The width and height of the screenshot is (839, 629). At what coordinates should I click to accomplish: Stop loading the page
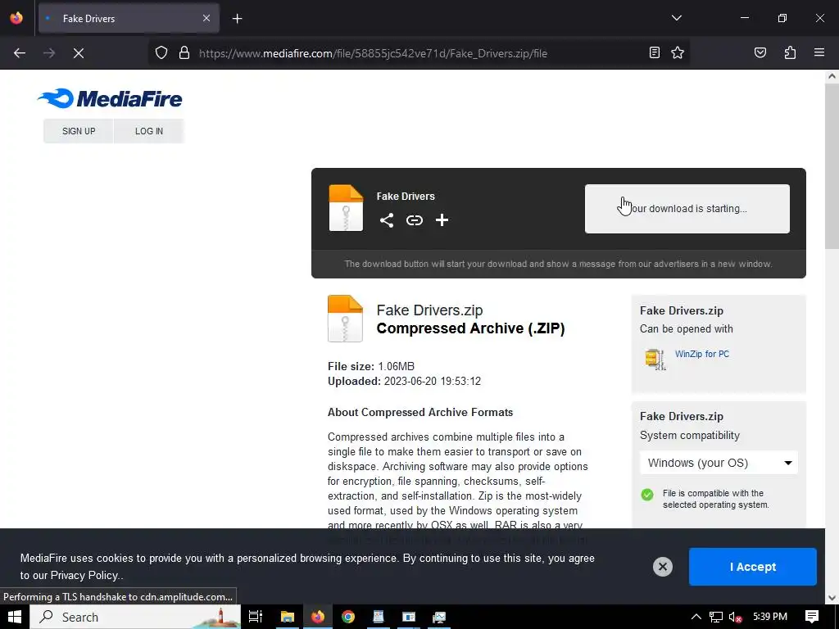(79, 53)
